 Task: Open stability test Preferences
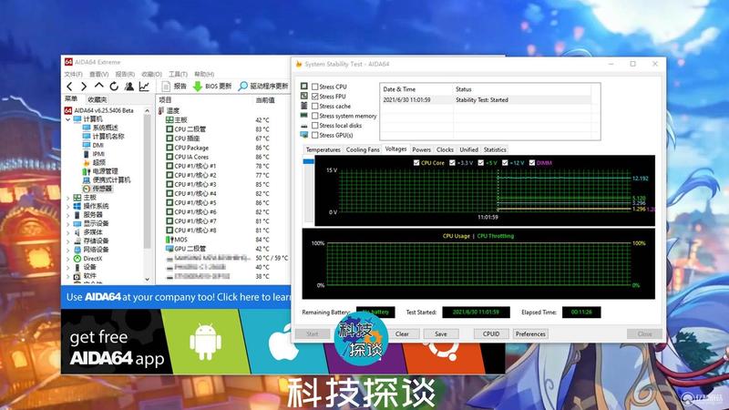click(x=530, y=333)
